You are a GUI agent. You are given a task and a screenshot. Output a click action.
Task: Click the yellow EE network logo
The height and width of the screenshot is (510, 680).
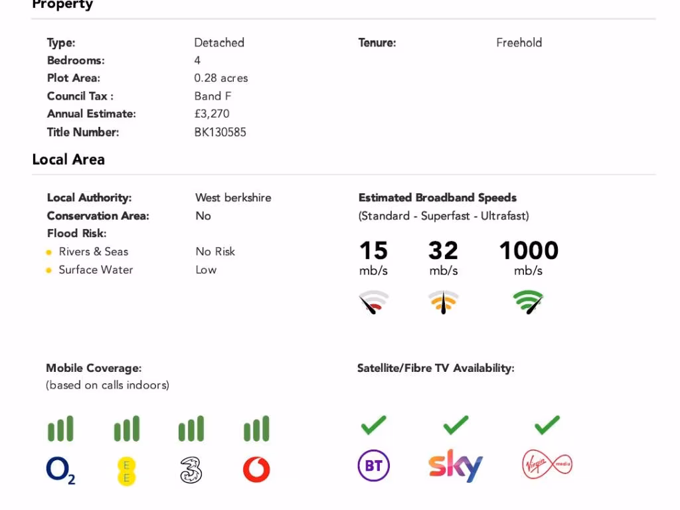click(x=126, y=471)
